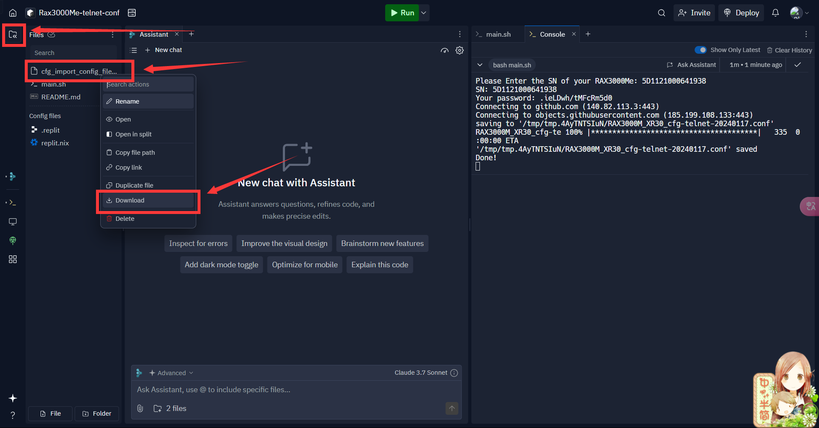Create a new Folder button
819x428 pixels.
[97, 414]
